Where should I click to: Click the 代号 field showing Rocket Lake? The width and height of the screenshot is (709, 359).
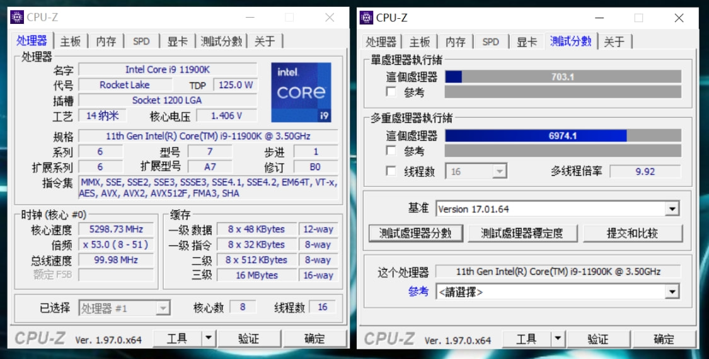point(125,84)
